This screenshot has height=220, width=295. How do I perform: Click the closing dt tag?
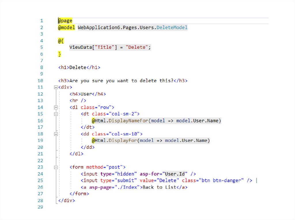point(88,127)
